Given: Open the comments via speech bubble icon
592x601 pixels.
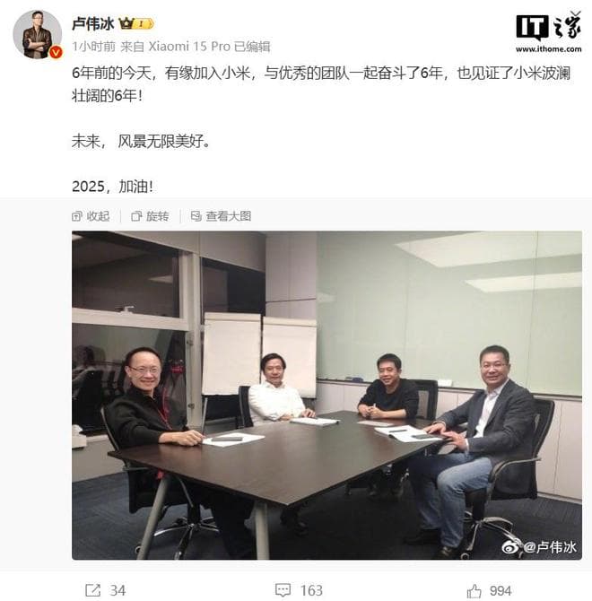Looking at the screenshot, I should pos(283,590).
